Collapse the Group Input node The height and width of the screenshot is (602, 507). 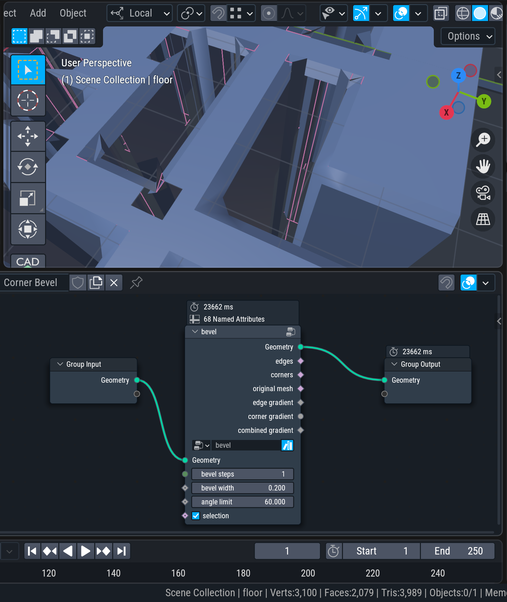(x=60, y=364)
